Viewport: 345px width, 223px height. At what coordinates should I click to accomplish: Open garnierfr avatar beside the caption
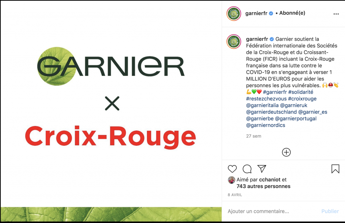(234, 41)
